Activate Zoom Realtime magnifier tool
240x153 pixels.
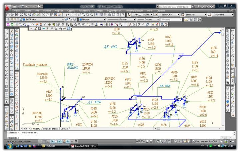tap(83, 15)
